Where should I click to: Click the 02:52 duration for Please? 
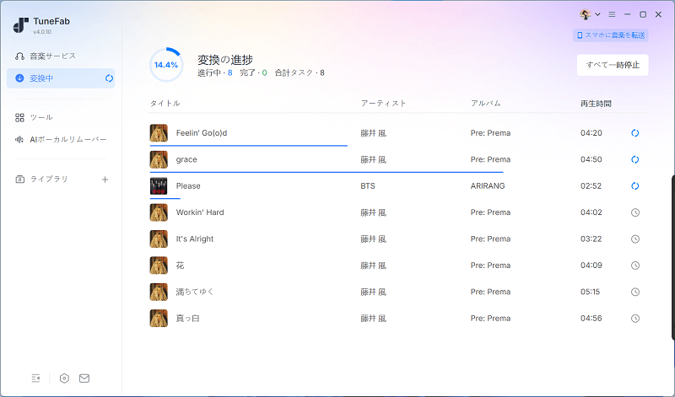click(591, 185)
